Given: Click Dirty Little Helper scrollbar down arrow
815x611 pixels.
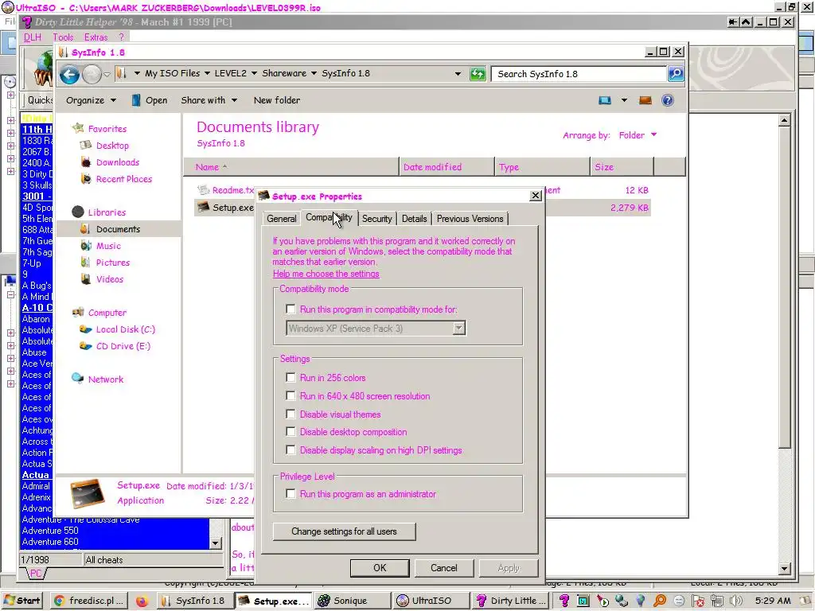Looking at the screenshot, I should point(784,568).
